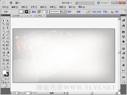127x95 pixels.
Task: Choose the Artboard tool
Action: click(x=3, y=64)
